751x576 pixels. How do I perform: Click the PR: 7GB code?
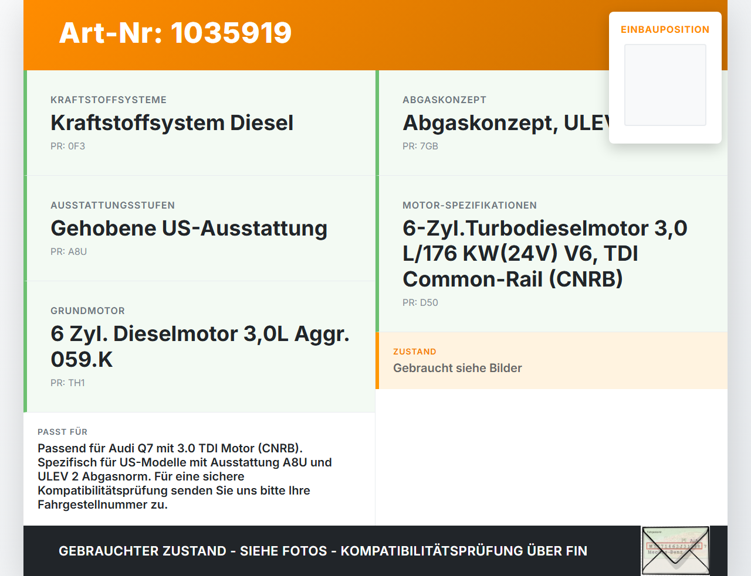click(x=420, y=146)
